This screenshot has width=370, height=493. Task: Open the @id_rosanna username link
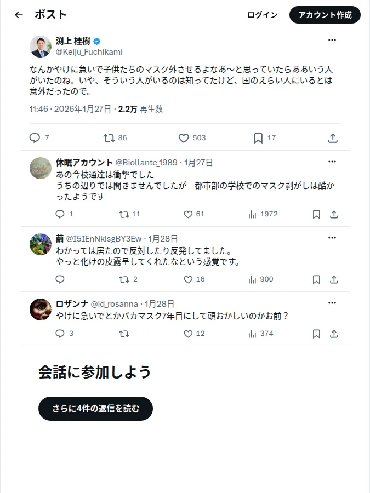click(x=114, y=304)
